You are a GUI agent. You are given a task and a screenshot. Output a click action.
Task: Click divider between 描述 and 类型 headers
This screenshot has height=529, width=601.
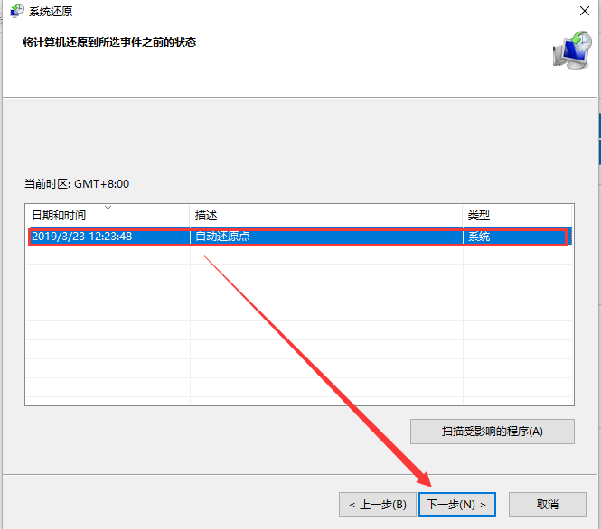(463, 216)
